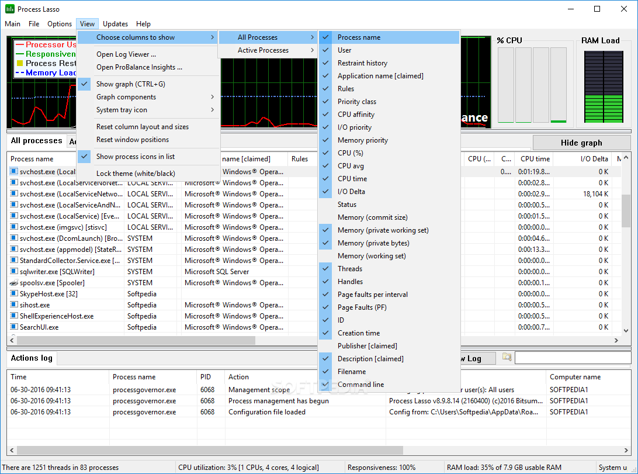The height and width of the screenshot is (474, 638).
Task: Expand the System tray icon submenu
Action: [148, 110]
